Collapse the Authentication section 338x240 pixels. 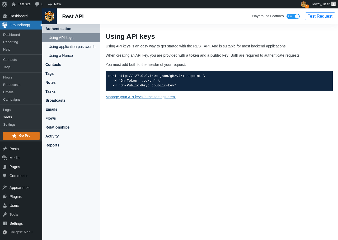click(58, 29)
